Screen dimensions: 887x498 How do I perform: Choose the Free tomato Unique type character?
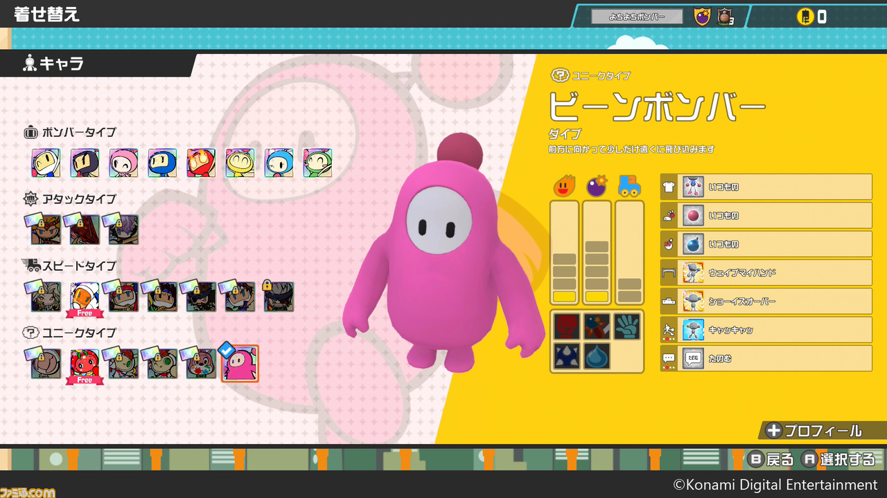[85, 364]
